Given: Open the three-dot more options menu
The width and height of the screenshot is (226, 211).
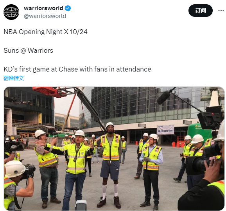Looking at the screenshot, I should [221, 11].
